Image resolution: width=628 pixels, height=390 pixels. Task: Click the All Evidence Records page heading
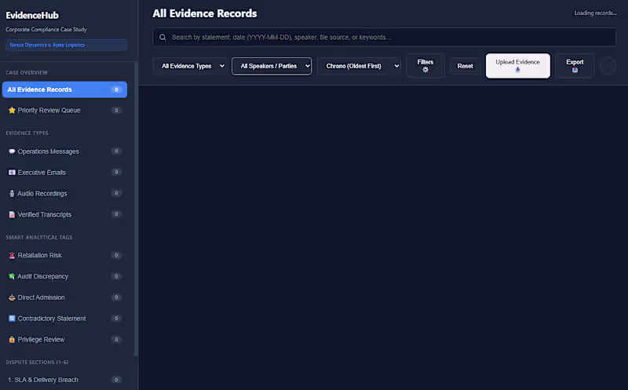coord(205,13)
